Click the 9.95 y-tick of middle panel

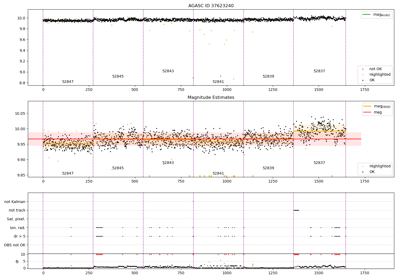[22, 144]
